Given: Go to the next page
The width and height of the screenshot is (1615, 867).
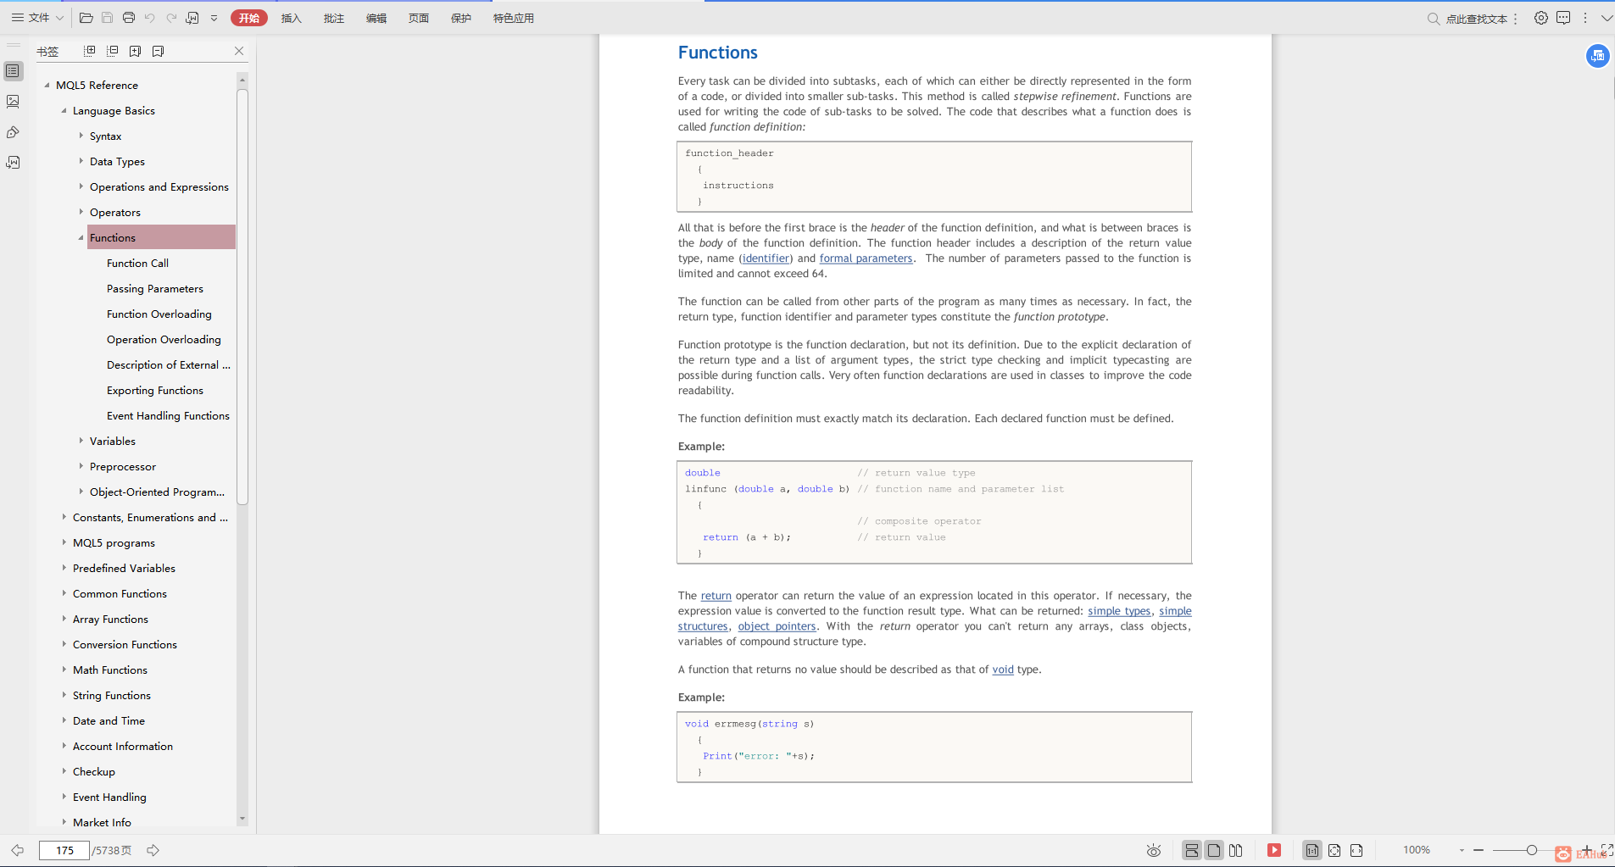Looking at the screenshot, I should tap(153, 850).
